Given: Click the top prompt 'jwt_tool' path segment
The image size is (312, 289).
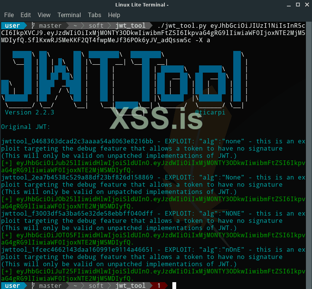Looking at the screenshot, I should 131,25.
